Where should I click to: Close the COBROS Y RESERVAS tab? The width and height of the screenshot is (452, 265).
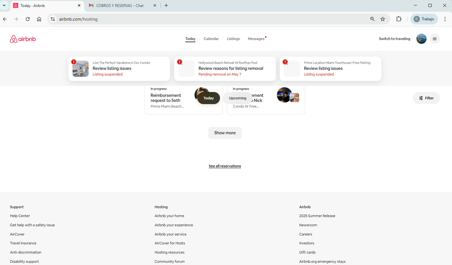155,5
